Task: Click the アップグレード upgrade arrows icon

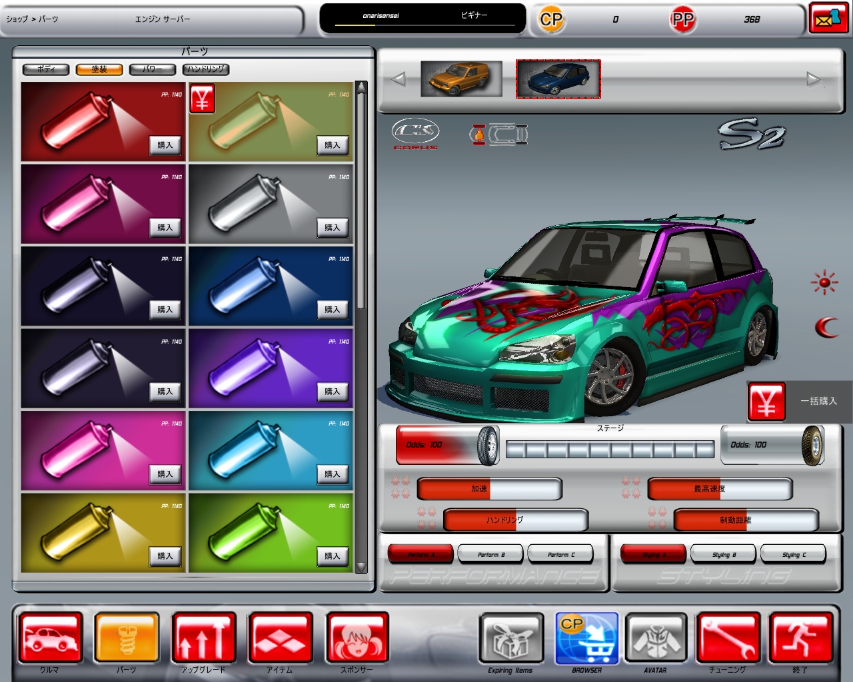Action: point(204,638)
